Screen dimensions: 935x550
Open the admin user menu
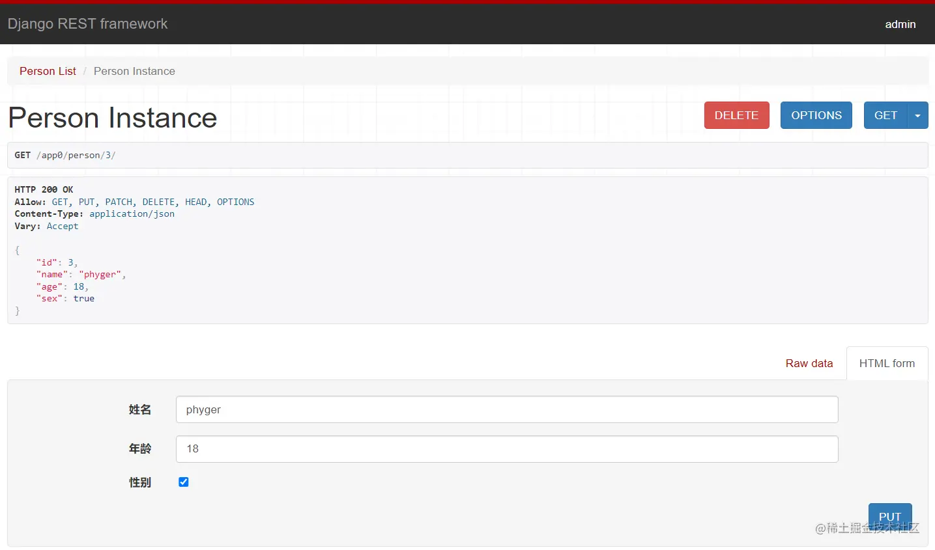point(900,25)
